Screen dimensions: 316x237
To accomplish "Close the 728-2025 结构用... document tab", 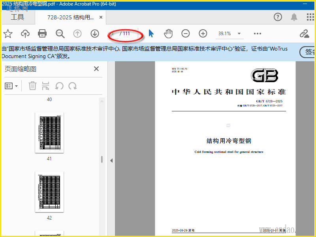I will tap(101, 17).
